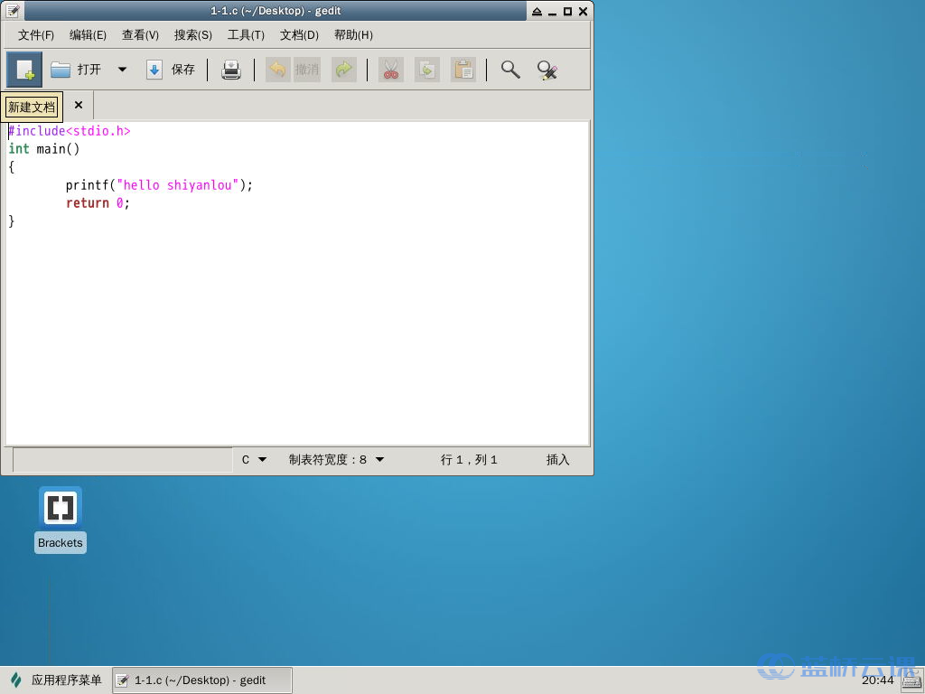This screenshot has height=694, width=925.
Task: Minimize the gedit window
Action: 552,11
